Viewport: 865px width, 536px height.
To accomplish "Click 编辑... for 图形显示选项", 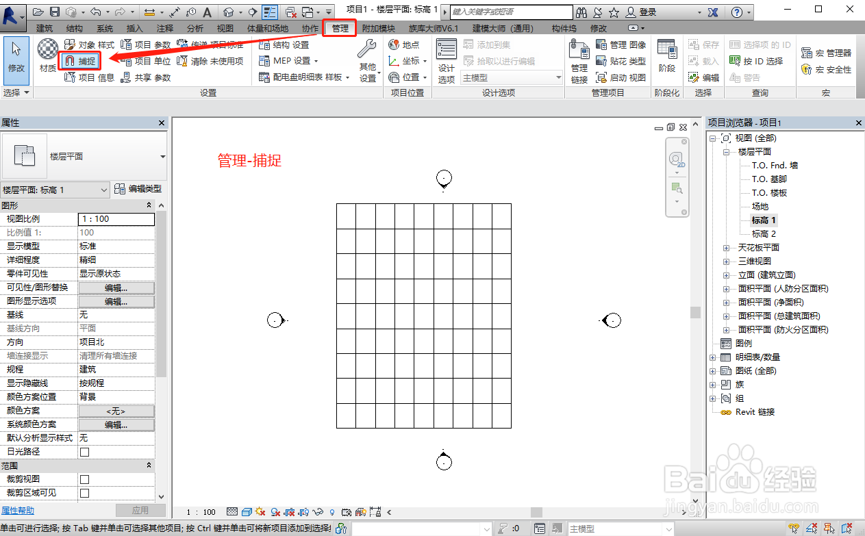I will (x=116, y=301).
